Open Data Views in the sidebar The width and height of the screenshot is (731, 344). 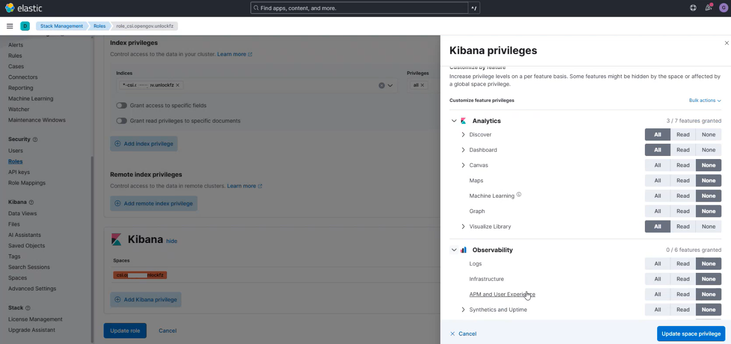coord(22,214)
